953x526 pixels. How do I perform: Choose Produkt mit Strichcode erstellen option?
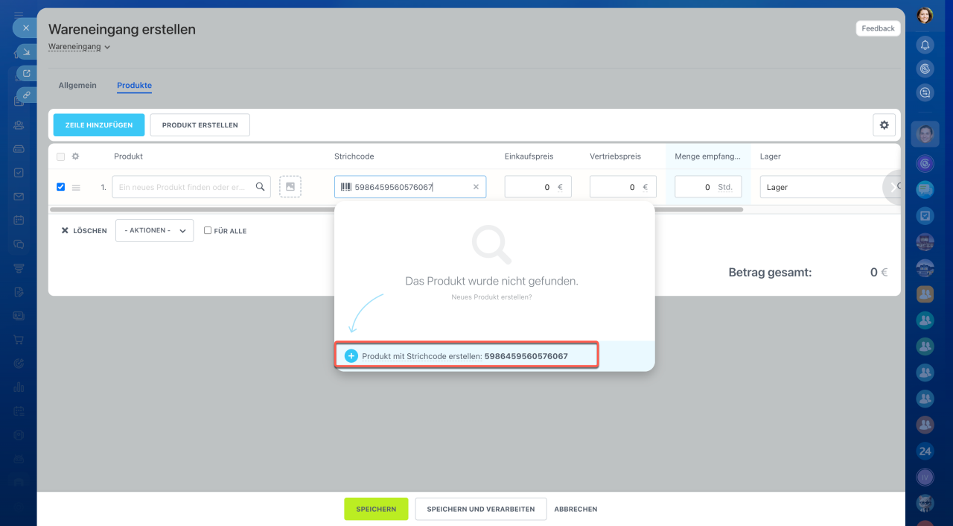click(467, 356)
